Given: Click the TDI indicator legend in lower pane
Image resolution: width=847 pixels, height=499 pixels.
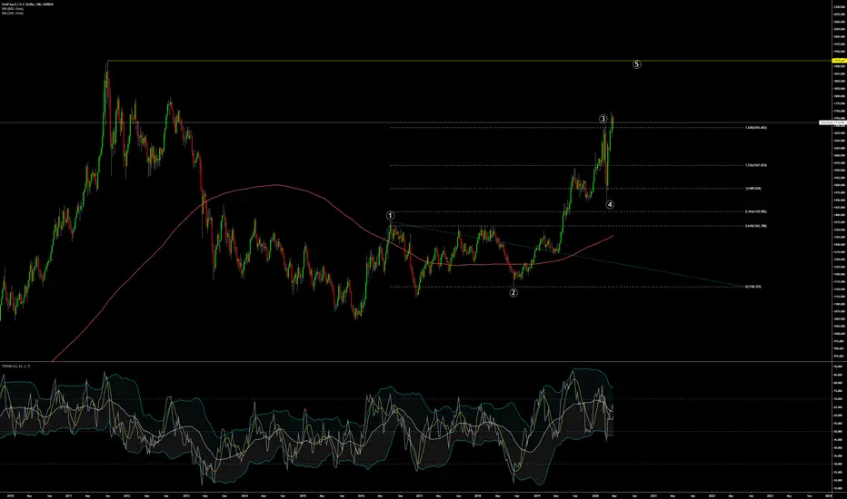Looking at the screenshot, I should click(x=15, y=366).
